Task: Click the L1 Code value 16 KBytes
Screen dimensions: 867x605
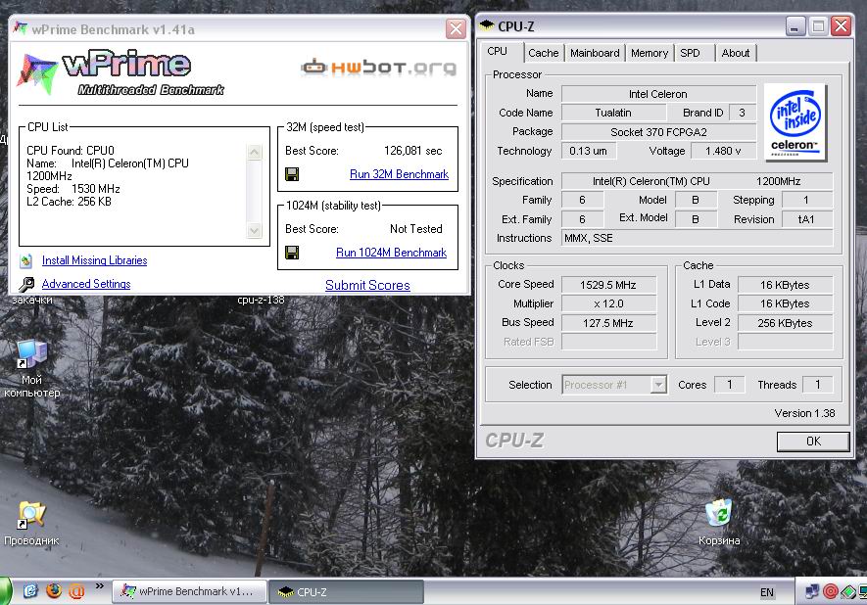Action: (x=785, y=303)
